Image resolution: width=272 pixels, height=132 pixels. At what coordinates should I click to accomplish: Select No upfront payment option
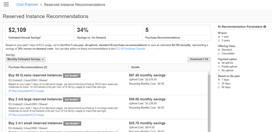pyautogui.click(x=219, y=70)
